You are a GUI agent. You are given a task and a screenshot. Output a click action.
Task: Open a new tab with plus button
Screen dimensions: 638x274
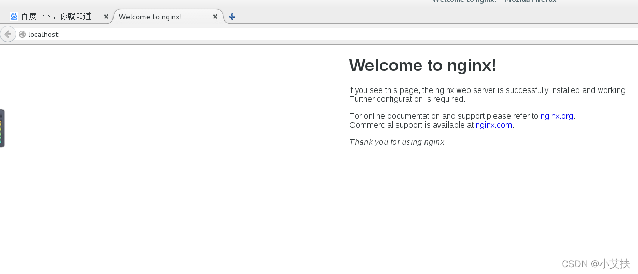point(232,17)
